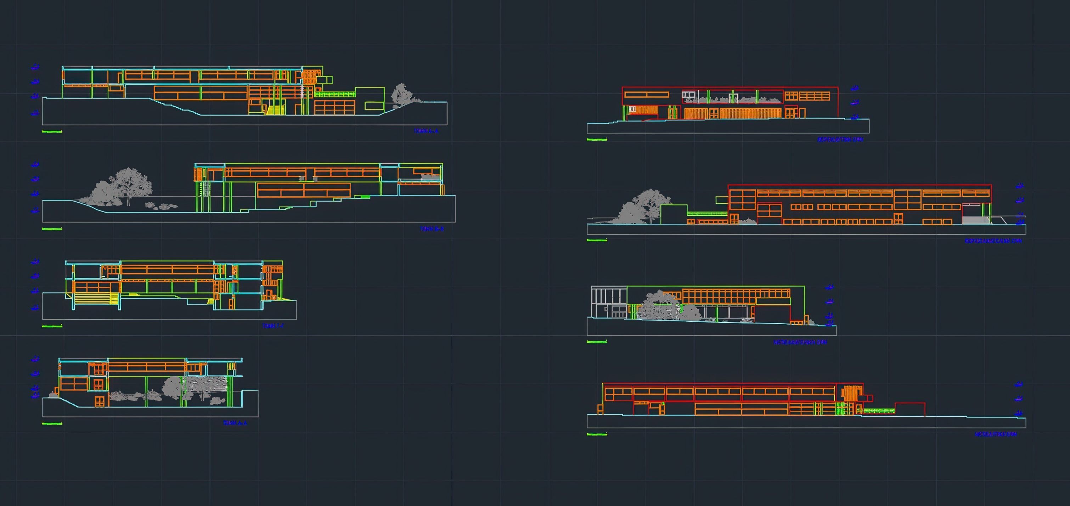Click the blue title label under the third left section
Screen dimensions: 1070x506
273,325
